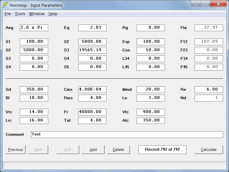Select the F45 field

209,67
